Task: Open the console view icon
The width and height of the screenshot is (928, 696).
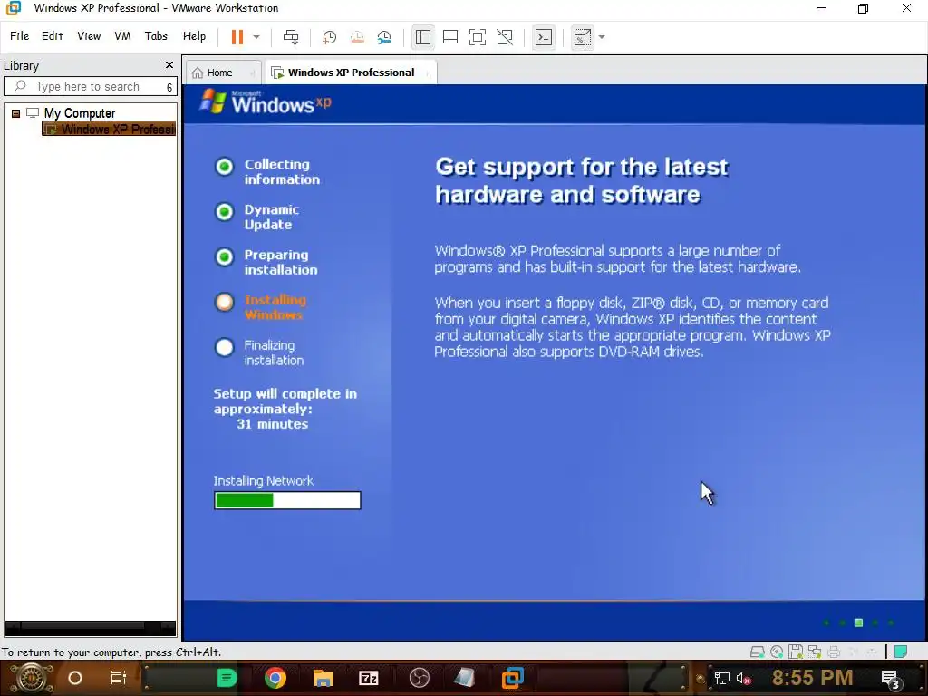Action: pos(544,37)
